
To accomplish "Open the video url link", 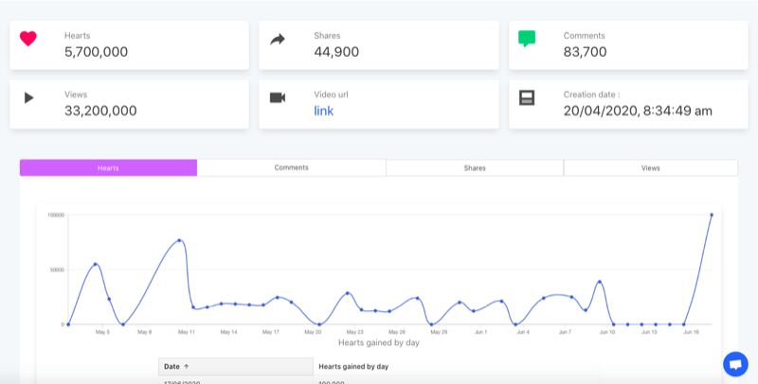I will pyautogui.click(x=324, y=111).
